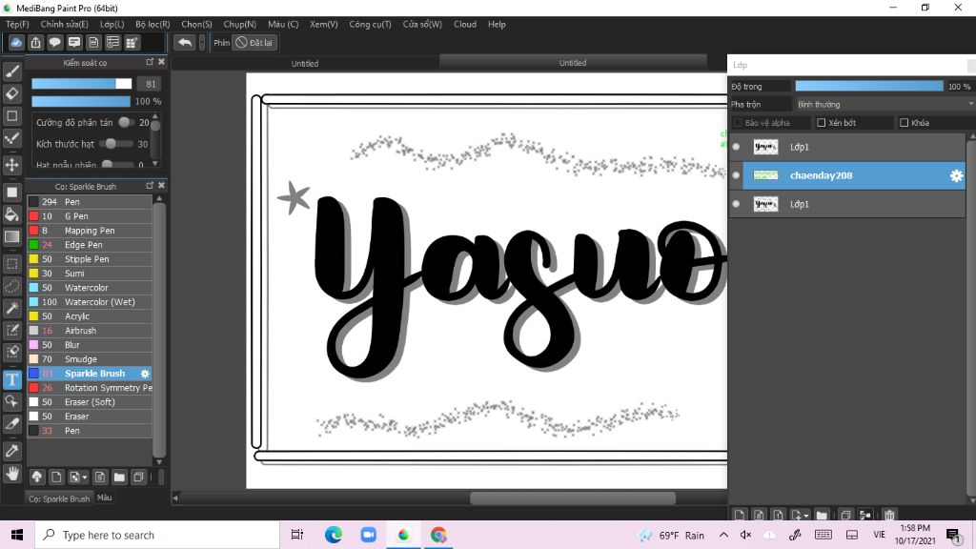
Task: Select the Airbrush brush
Action: (x=90, y=331)
